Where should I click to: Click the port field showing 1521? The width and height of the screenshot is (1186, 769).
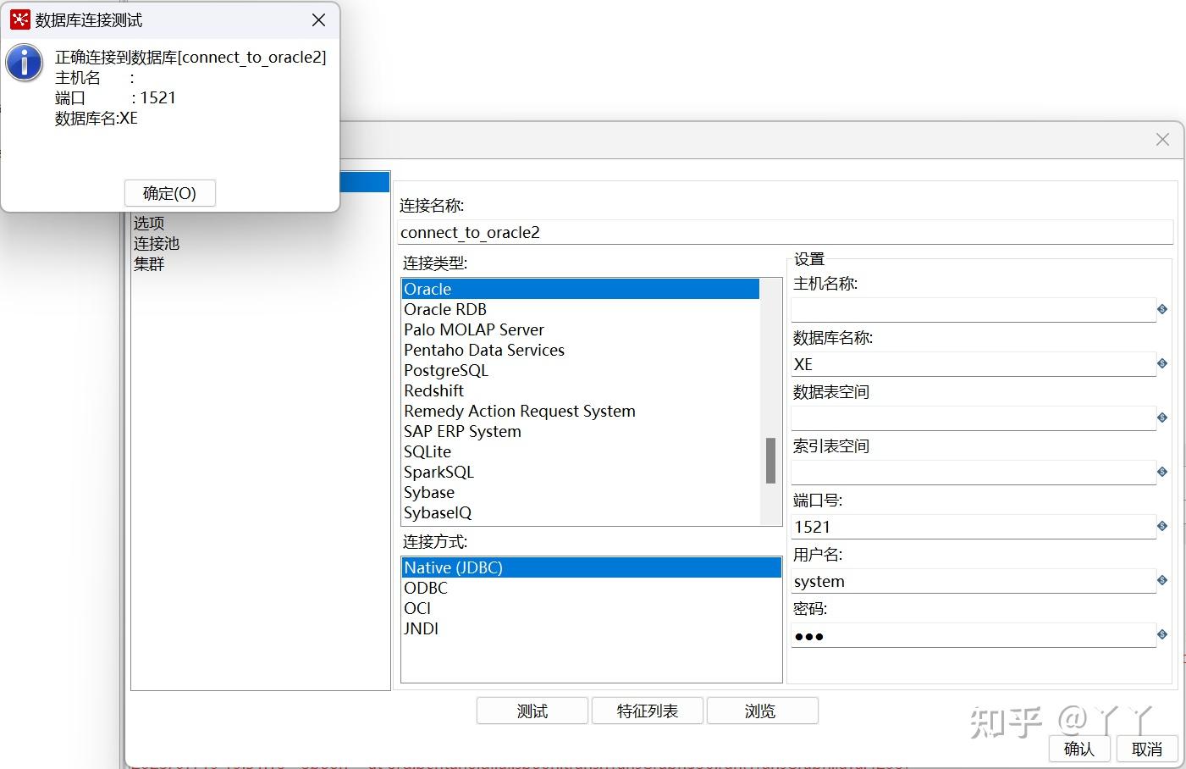point(974,527)
